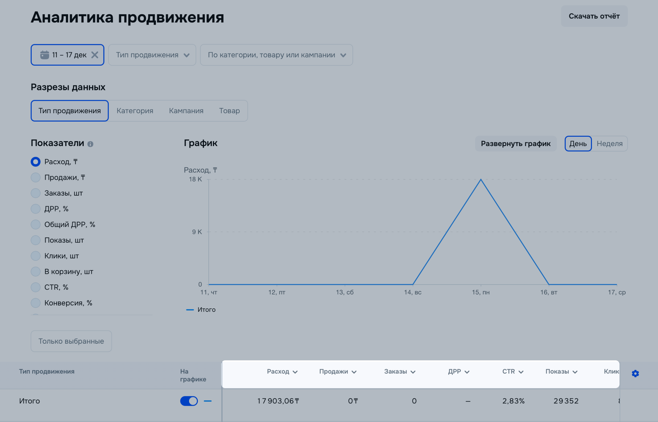Image resolution: width=658 pixels, height=422 pixels.
Task: Click the Скачать отчёт button
Action: [594, 16]
